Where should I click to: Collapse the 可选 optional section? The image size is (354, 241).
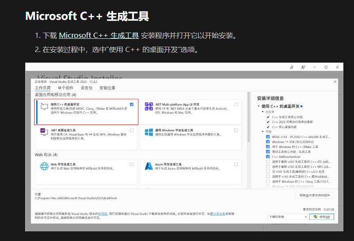[263, 132]
